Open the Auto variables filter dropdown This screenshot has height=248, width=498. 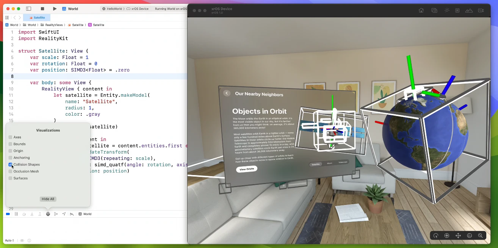[9, 240]
